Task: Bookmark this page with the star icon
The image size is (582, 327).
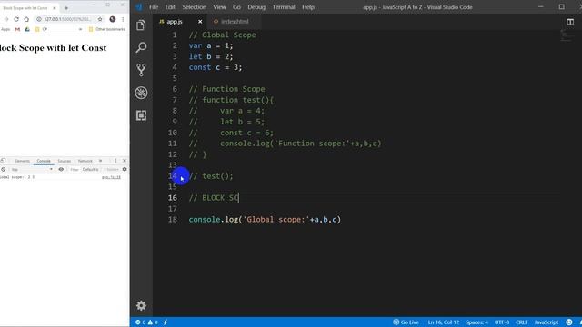Action: 100,19
